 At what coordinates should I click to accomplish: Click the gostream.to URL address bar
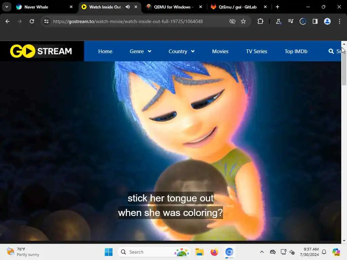[x=128, y=21]
